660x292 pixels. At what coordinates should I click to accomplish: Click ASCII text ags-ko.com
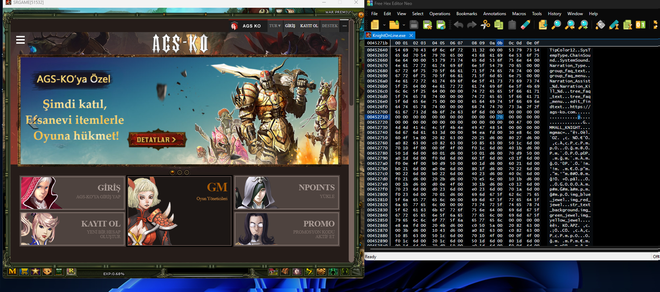click(563, 112)
